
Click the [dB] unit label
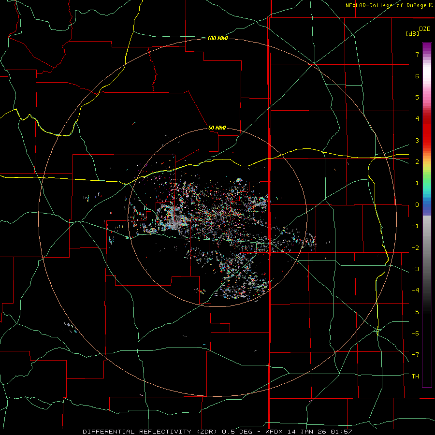click(413, 33)
